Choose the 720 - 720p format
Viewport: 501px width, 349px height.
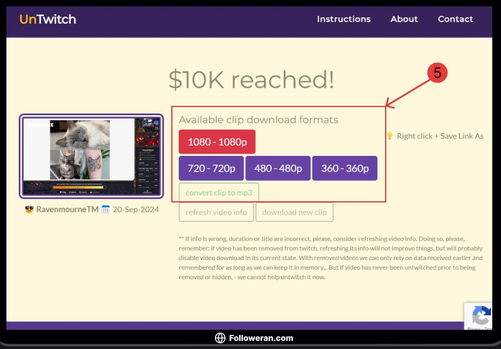tap(211, 169)
